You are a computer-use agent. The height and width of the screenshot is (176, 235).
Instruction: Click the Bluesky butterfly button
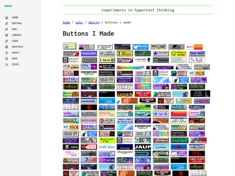pos(141,47)
